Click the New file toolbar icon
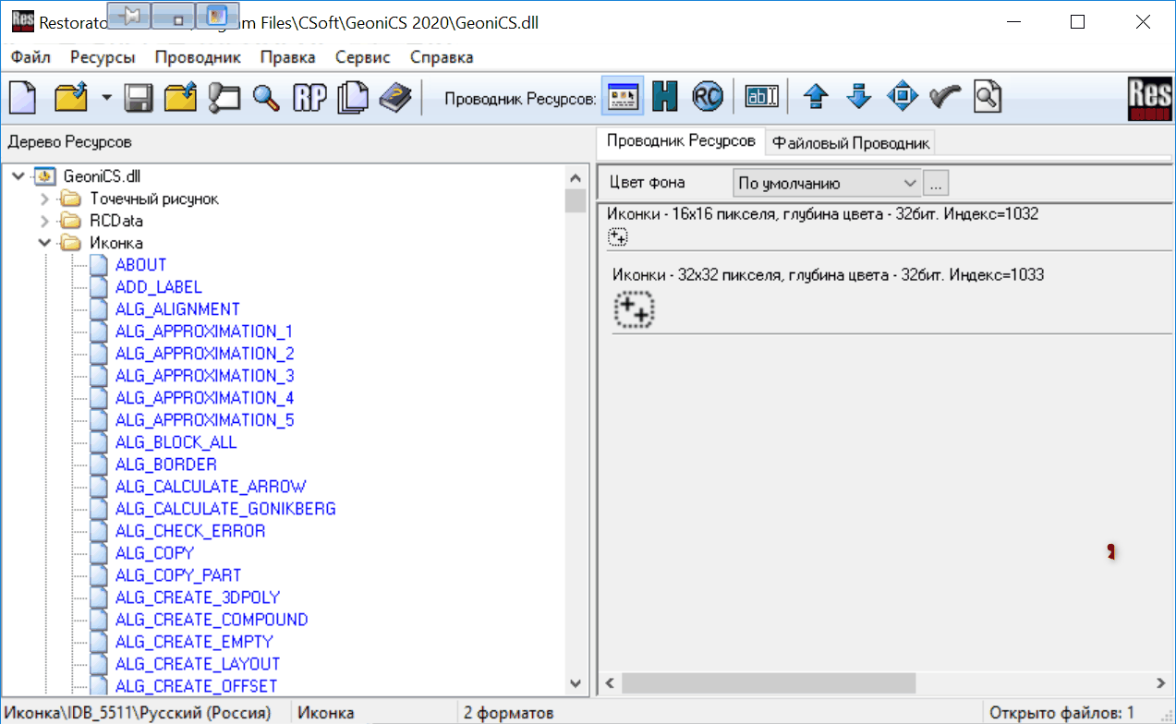 pos(22,96)
